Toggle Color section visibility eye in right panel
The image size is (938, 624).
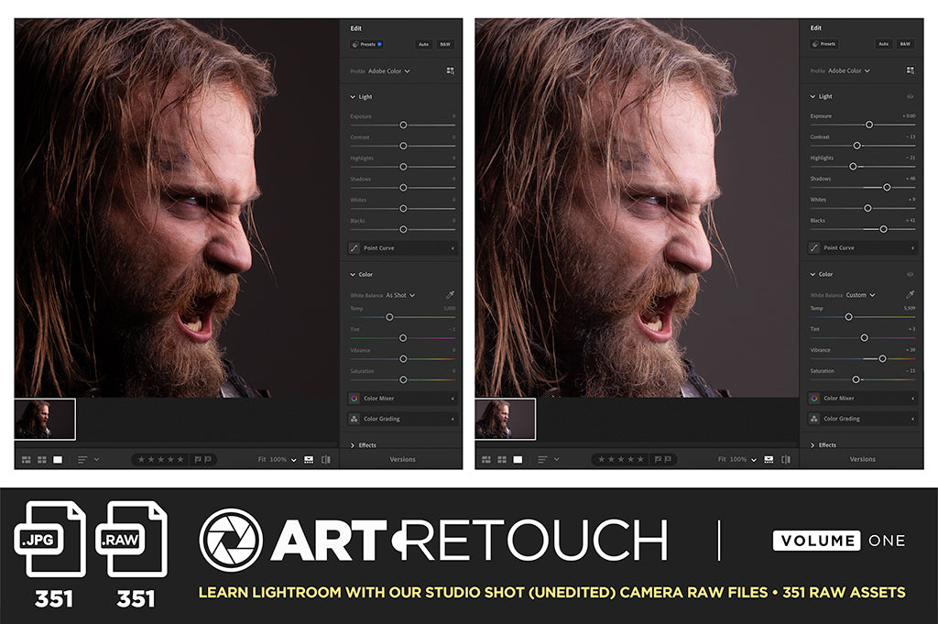[x=910, y=274]
